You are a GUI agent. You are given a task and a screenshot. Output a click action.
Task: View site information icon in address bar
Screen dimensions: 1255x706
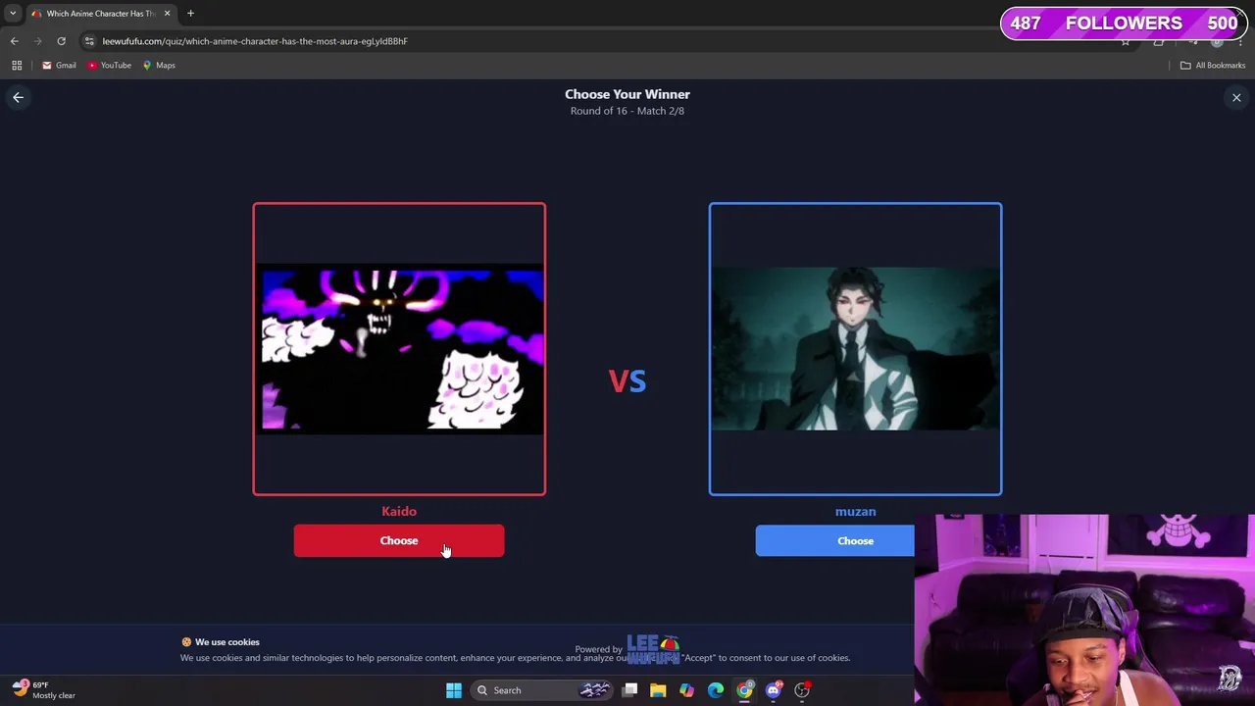(89, 41)
